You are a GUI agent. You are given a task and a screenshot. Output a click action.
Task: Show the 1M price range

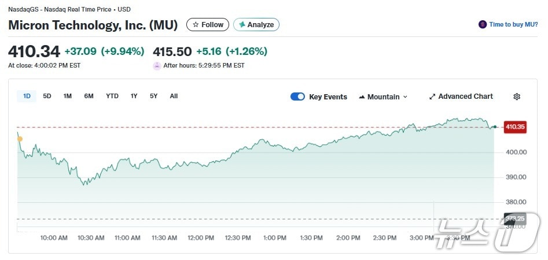tap(67, 96)
